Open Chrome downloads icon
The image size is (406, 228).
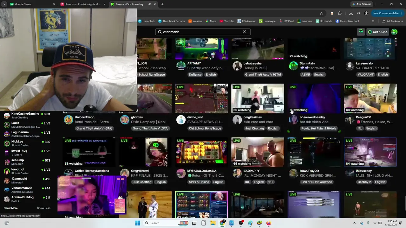point(351,13)
